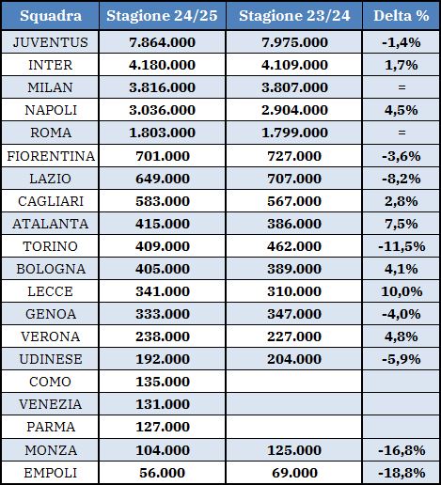Select Monza's 125.000 cell

point(294,450)
